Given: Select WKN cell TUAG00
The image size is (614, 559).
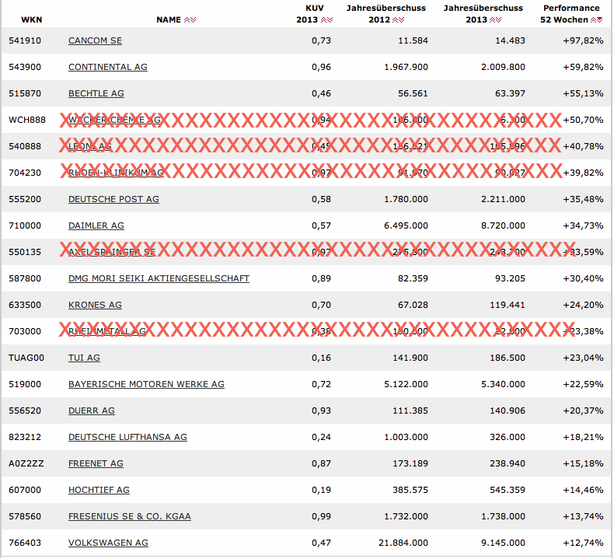Looking at the screenshot, I should [26, 358].
